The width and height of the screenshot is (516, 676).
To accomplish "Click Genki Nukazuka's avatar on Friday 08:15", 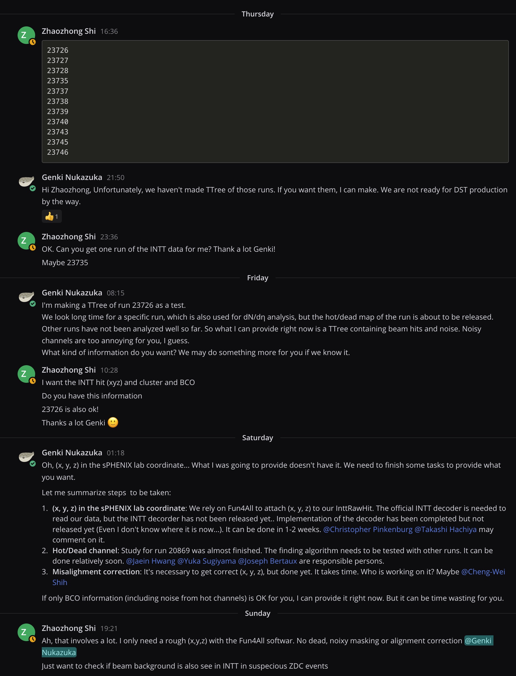I will tap(26, 297).
